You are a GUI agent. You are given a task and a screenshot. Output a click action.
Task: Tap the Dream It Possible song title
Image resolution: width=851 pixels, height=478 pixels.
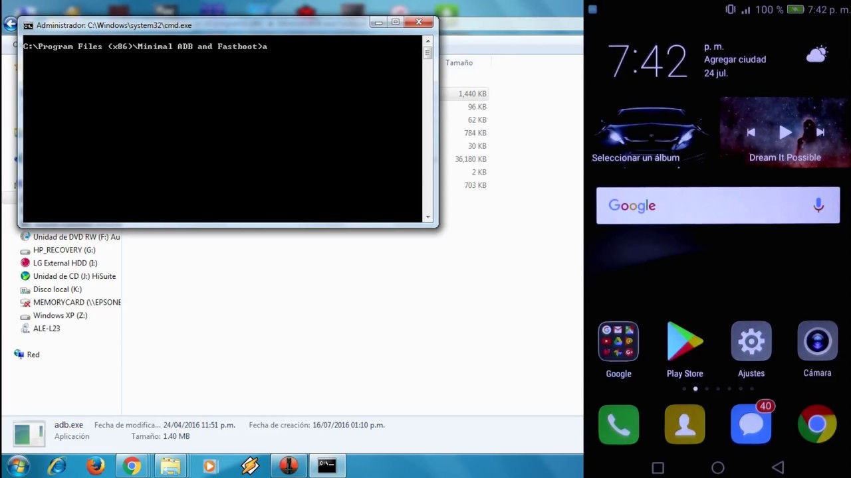click(785, 158)
